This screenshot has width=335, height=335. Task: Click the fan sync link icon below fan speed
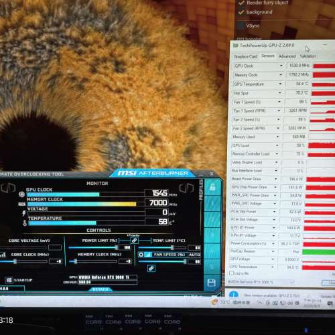click(151, 268)
